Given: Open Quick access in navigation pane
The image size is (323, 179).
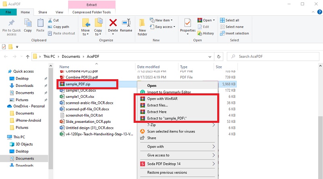Looking at the screenshot, I should pyautogui.click(x=23, y=72).
